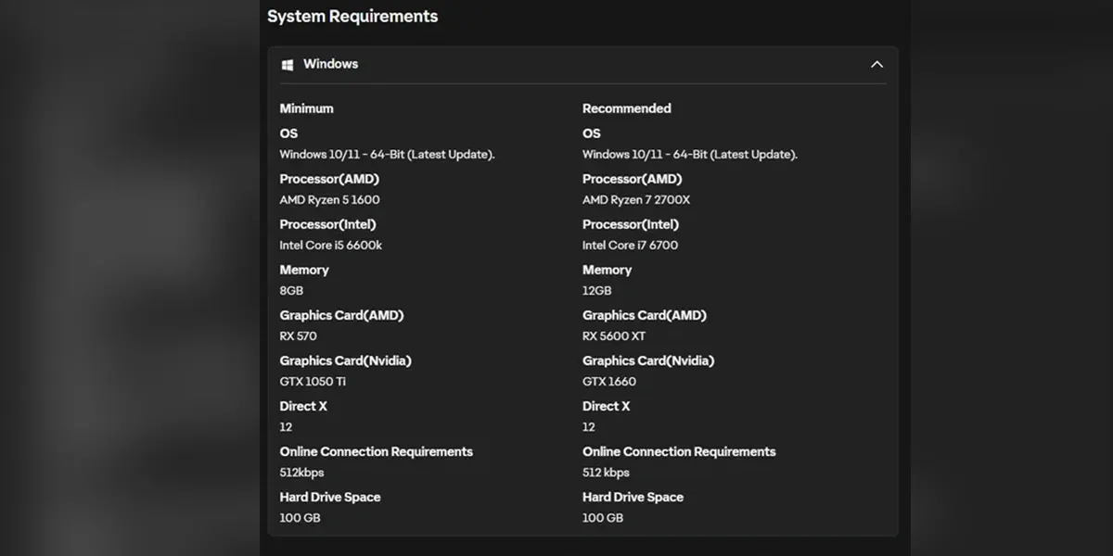The height and width of the screenshot is (556, 1113).
Task: Click the minimum Direct X label
Action: click(x=303, y=406)
